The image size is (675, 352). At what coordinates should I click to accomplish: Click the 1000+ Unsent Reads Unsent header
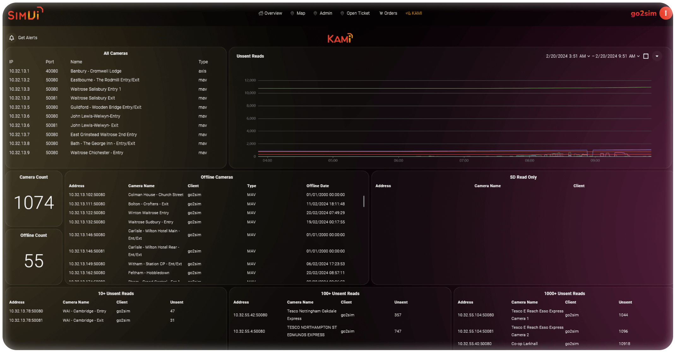625,302
